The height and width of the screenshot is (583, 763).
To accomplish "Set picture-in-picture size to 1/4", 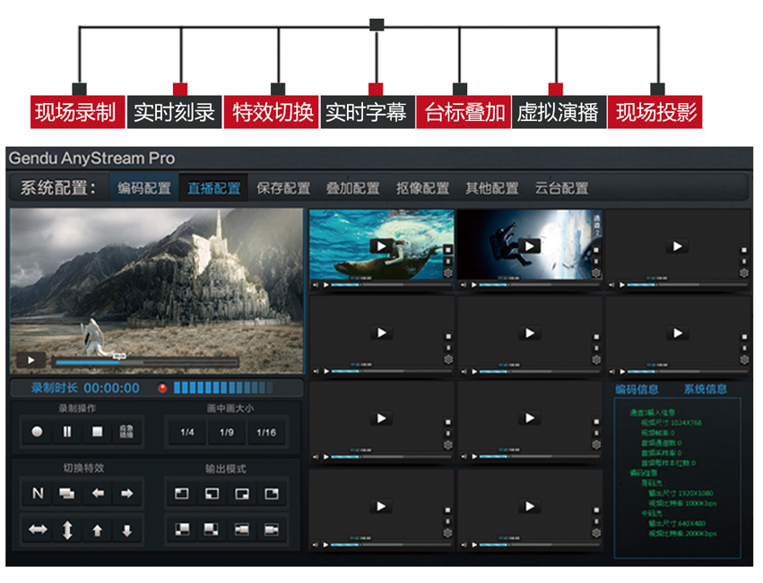I will pos(187,432).
